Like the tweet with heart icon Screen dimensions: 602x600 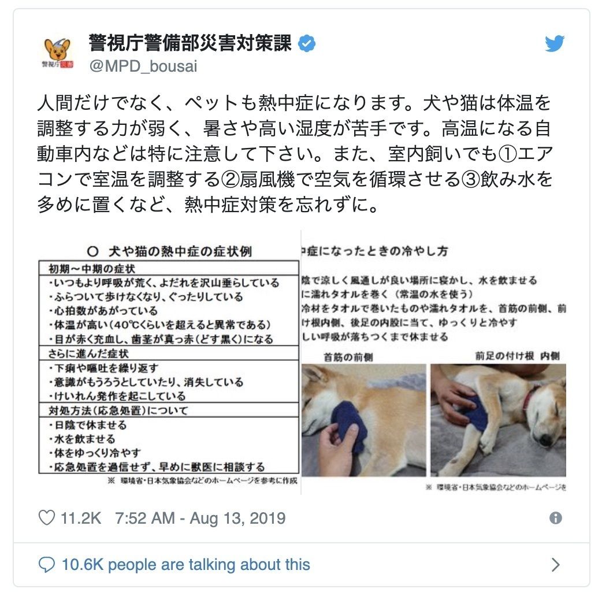click(47, 518)
